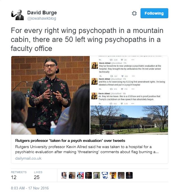Open the university building photo
Screen dimensions: 179x192
click(x=129, y=120)
